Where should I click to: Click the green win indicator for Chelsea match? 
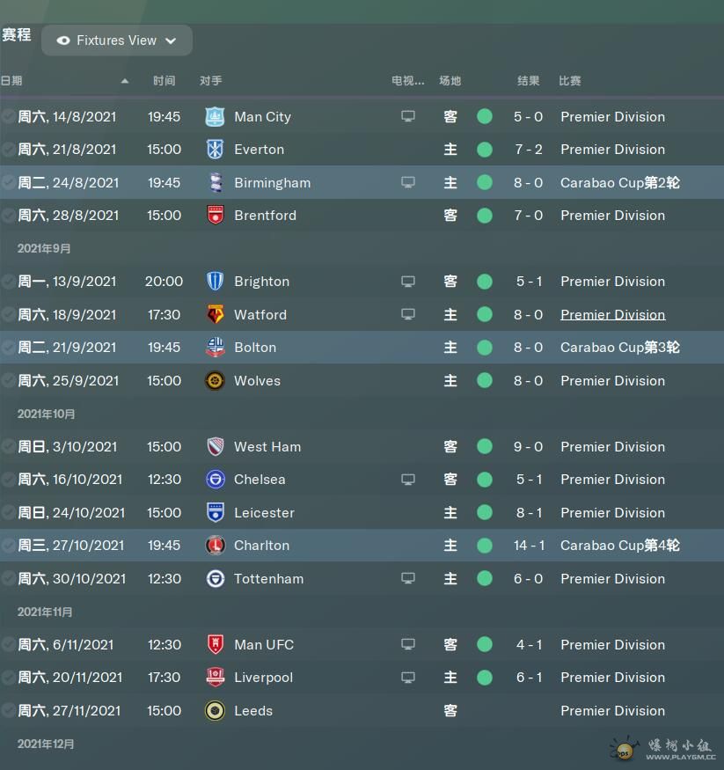[485, 480]
